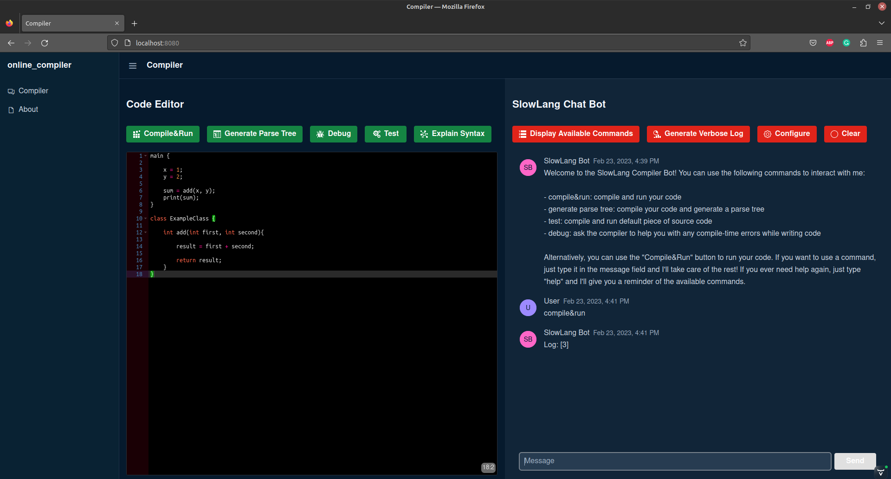This screenshot has width=891, height=479.
Task: Open the Firefox extensions puzzle icon
Action: 863,43
